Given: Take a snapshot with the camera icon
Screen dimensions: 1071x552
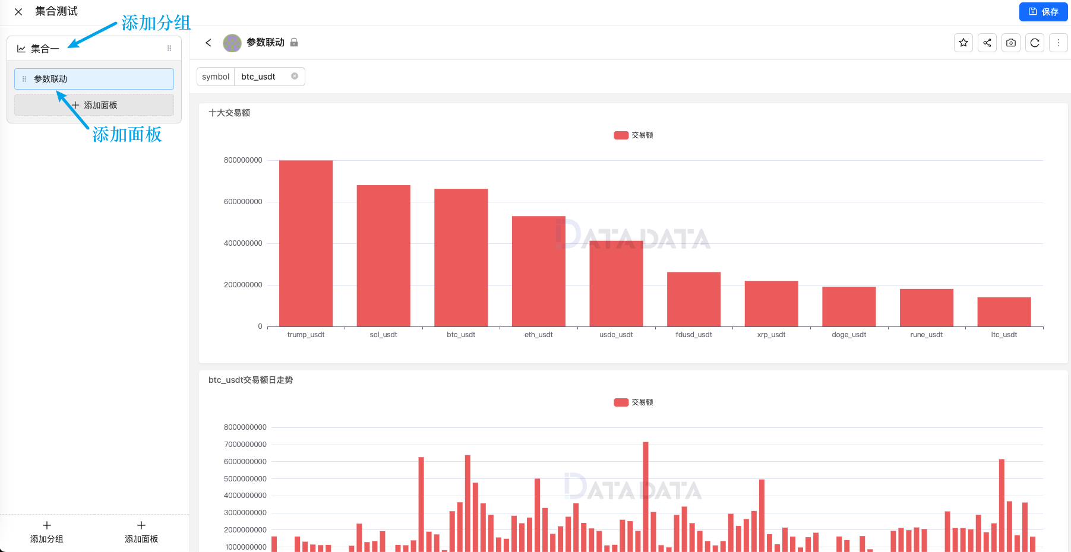Looking at the screenshot, I should tap(1011, 43).
